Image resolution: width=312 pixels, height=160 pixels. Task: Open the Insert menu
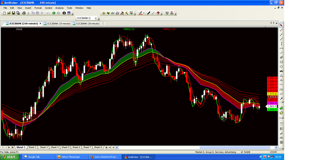(28, 8)
